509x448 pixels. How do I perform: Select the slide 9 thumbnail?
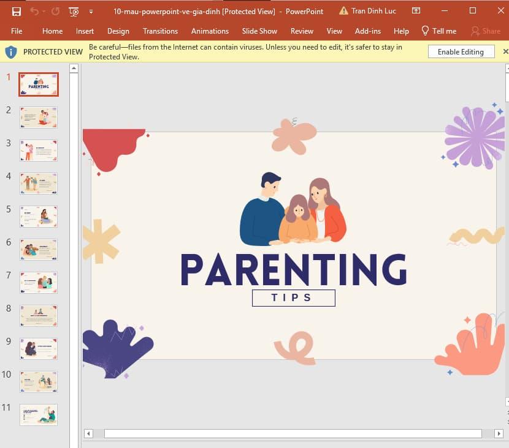[38, 349]
